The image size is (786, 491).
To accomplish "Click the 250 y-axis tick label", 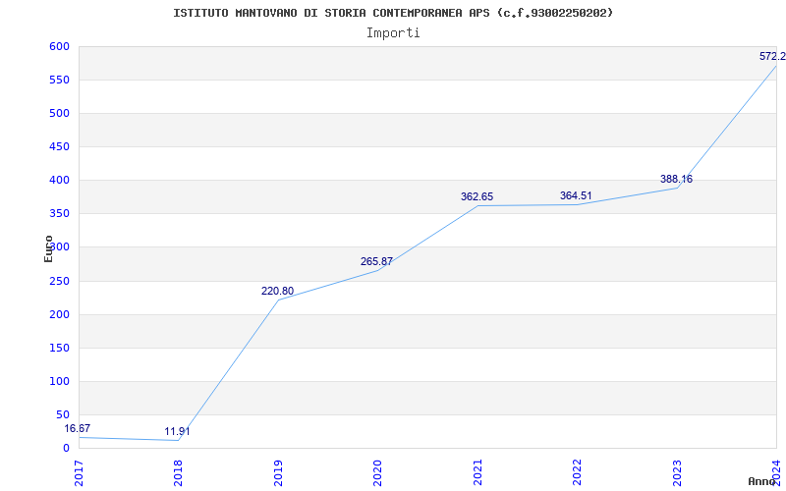I will (x=59, y=281).
